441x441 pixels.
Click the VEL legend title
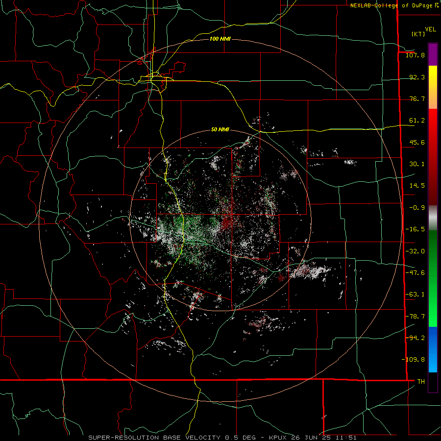tap(430, 29)
